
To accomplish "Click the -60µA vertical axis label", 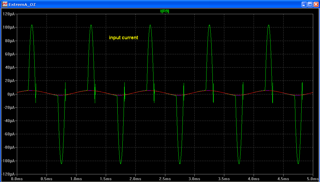I will coord(10,134).
